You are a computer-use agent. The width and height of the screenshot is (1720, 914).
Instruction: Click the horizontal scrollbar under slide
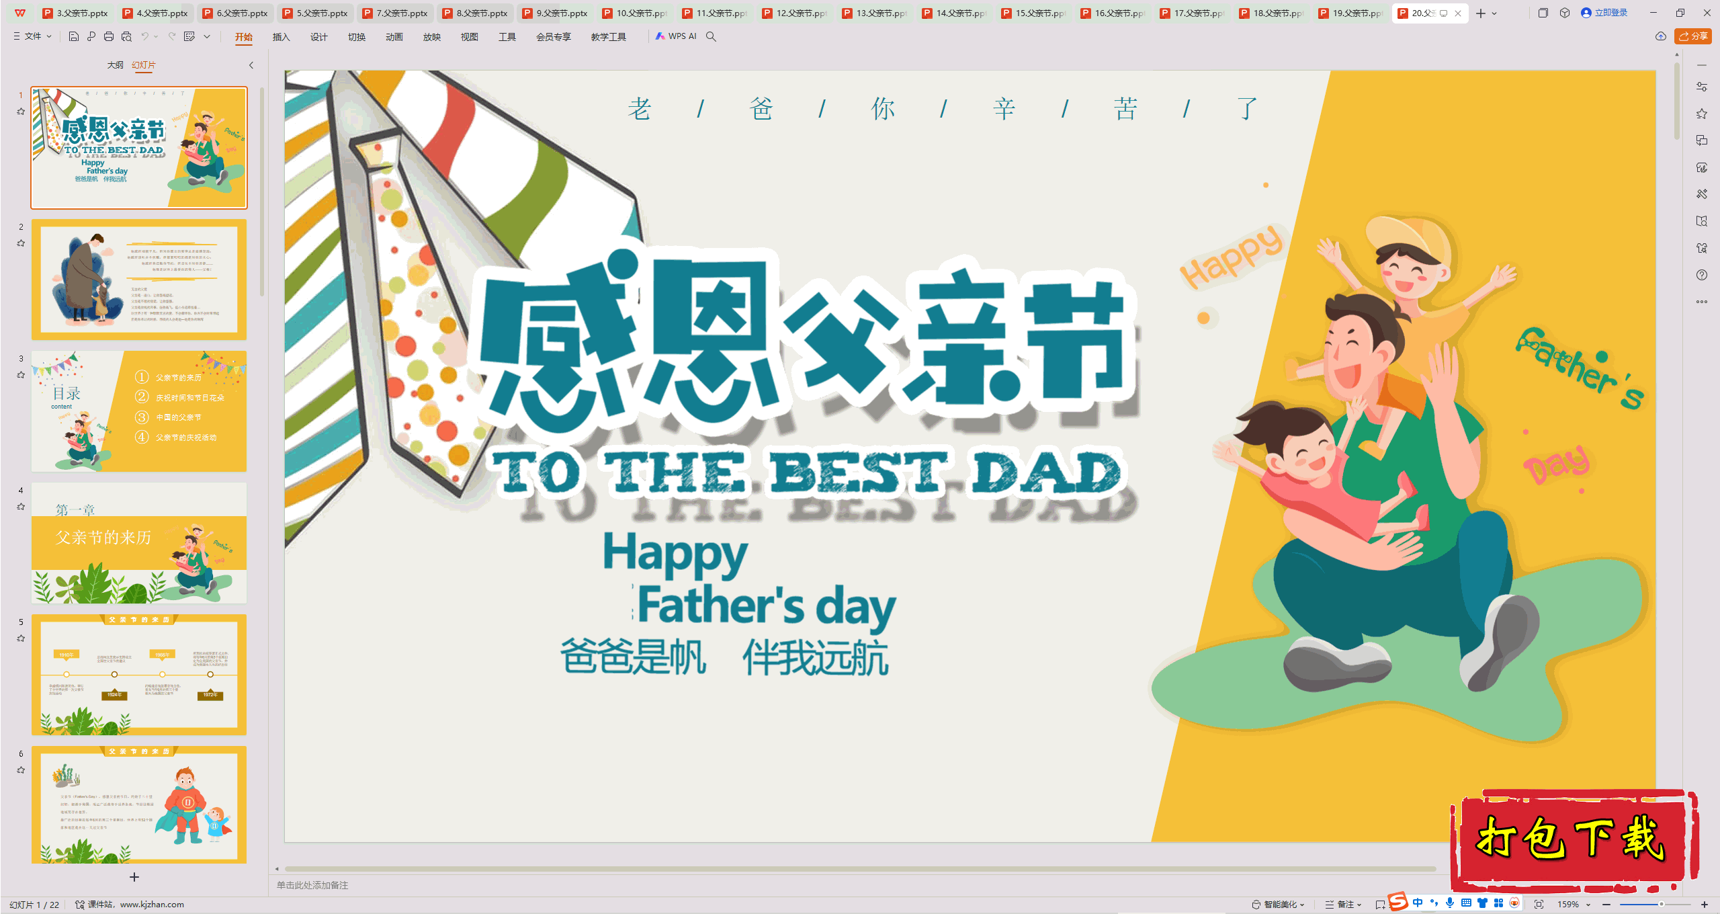tap(860, 869)
